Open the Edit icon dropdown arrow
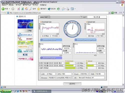 pos(75,9)
